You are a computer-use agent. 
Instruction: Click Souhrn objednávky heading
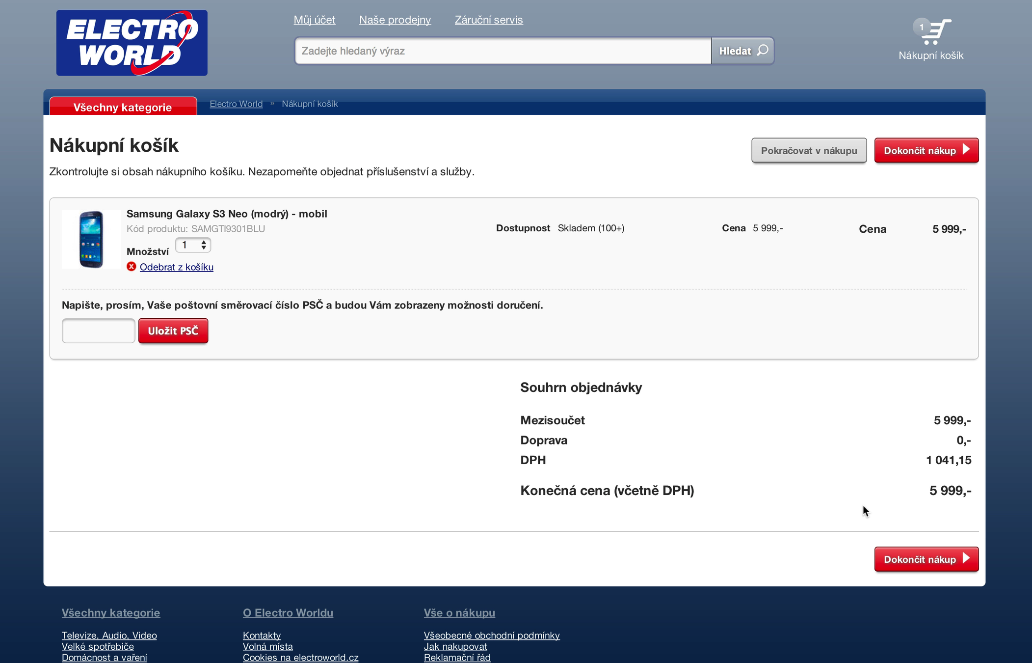pyautogui.click(x=581, y=387)
